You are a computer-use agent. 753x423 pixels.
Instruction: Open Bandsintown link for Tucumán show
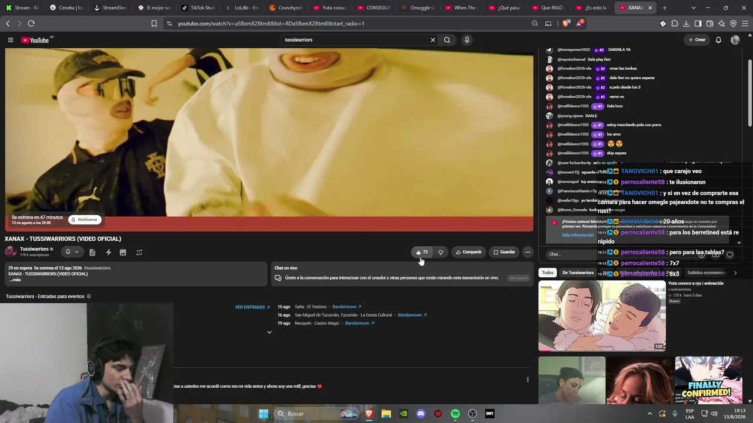tap(412, 315)
